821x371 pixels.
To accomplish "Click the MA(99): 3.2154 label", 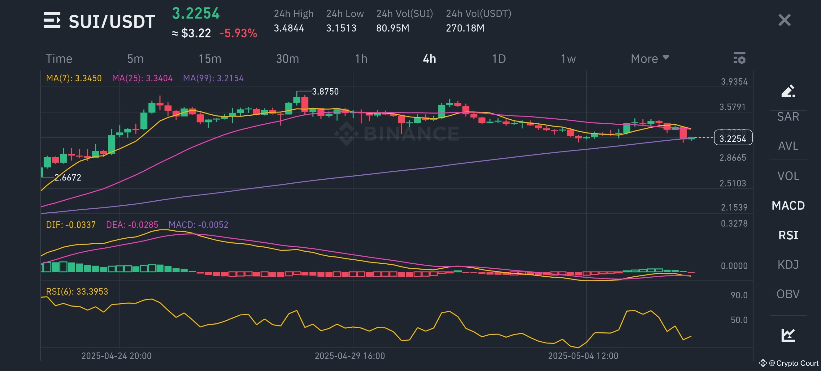I will [213, 78].
